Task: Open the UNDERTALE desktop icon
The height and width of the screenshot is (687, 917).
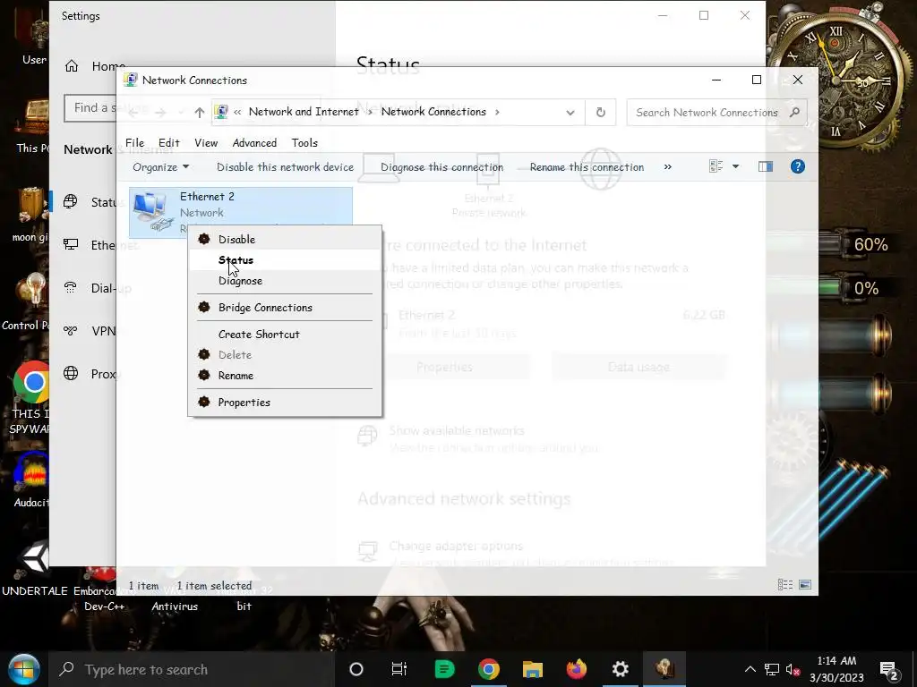Action: [x=34, y=559]
